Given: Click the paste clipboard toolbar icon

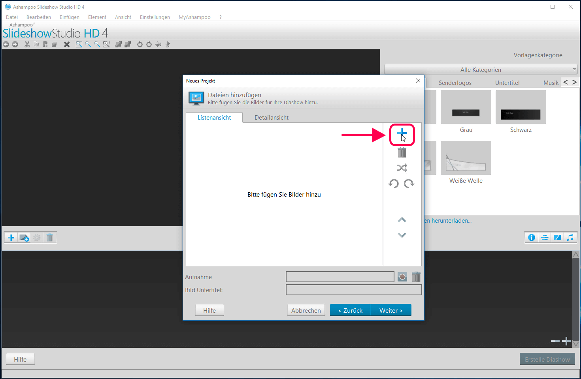Looking at the screenshot, I should pos(45,45).
